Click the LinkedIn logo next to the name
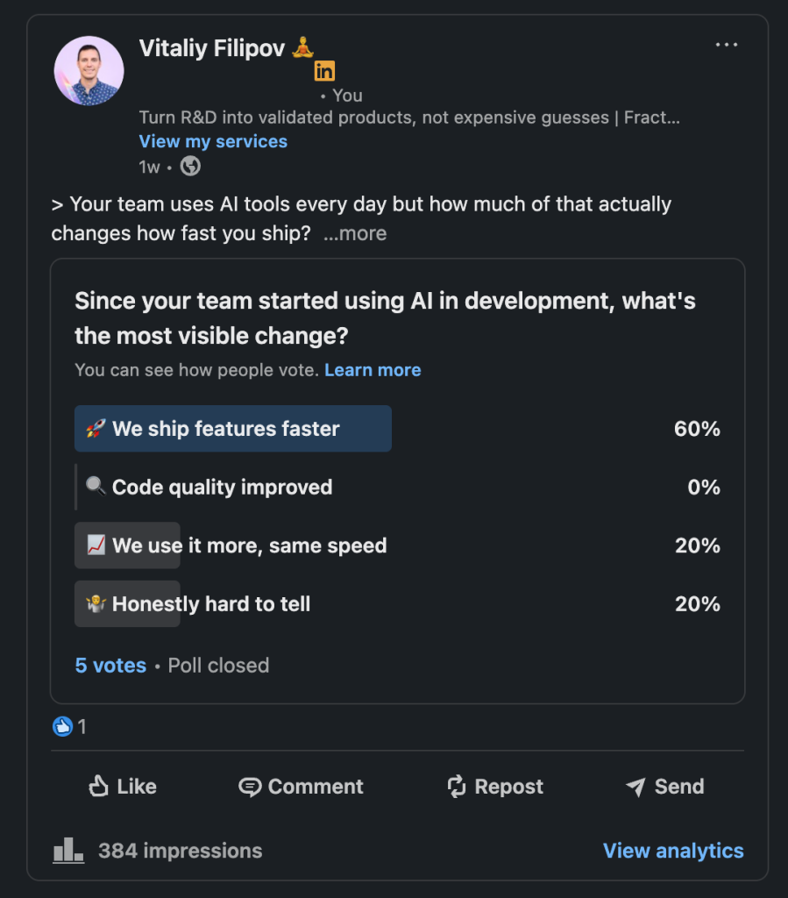788x898 pixels. tap(324, 72)
